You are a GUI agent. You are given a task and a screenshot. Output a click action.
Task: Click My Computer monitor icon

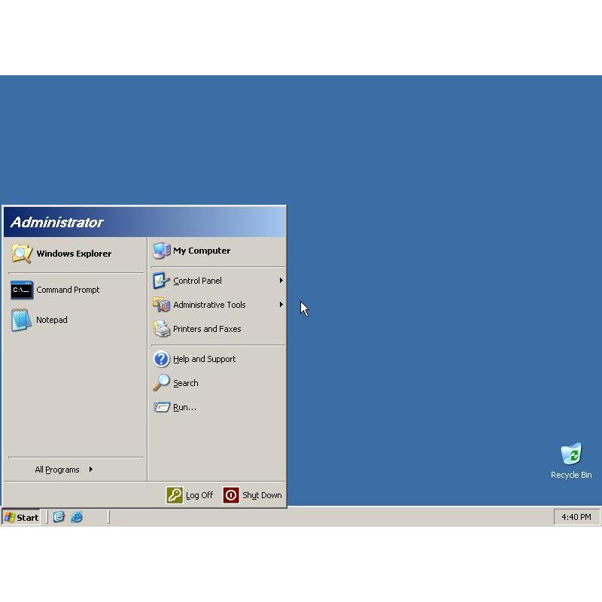coord(162,251)
